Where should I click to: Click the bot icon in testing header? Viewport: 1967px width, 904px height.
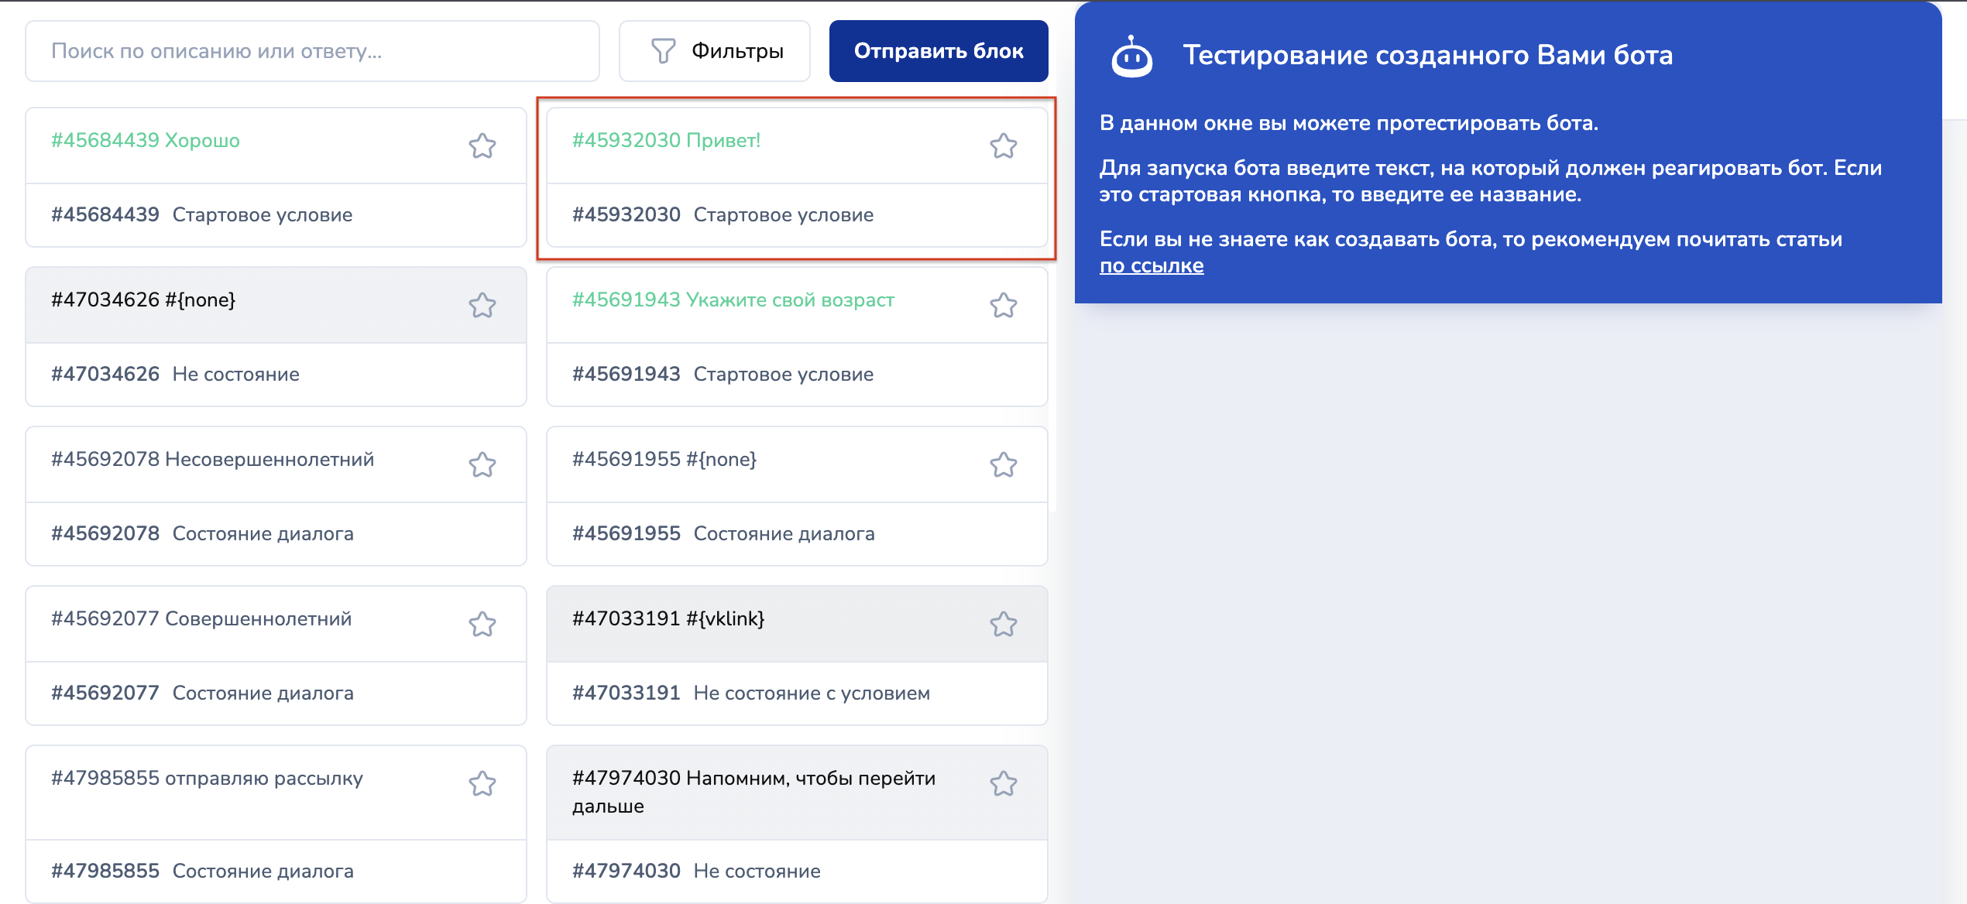tap(1131, 56)
